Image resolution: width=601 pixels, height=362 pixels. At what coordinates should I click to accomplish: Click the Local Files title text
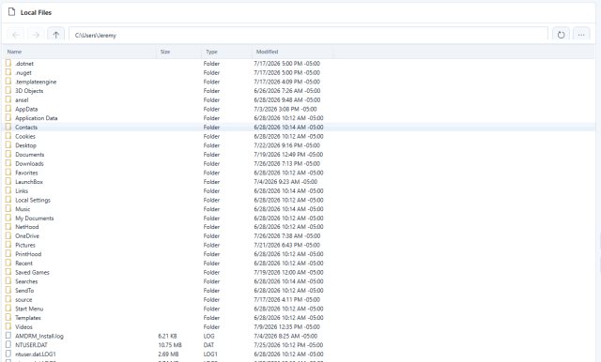pos(36,12)
